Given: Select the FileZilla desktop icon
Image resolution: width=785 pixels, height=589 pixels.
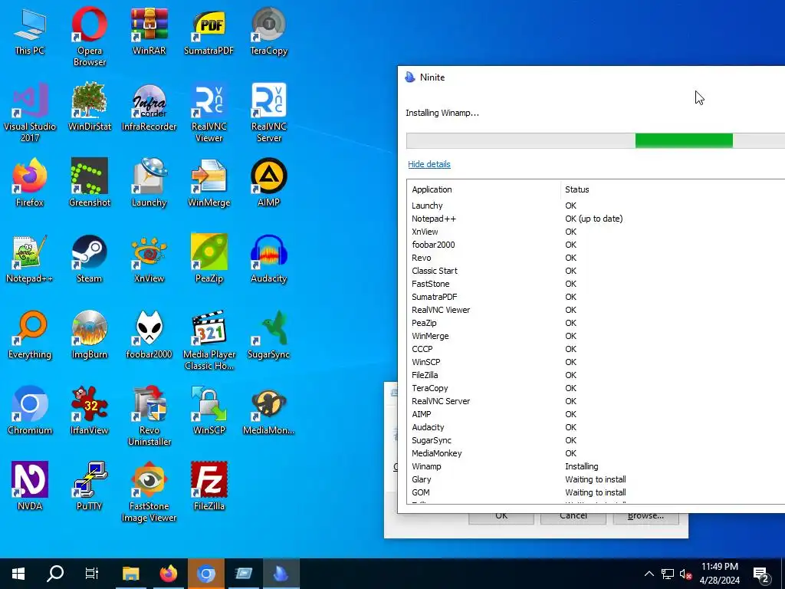Looking at the screenshot, I should tap(209, 485).
